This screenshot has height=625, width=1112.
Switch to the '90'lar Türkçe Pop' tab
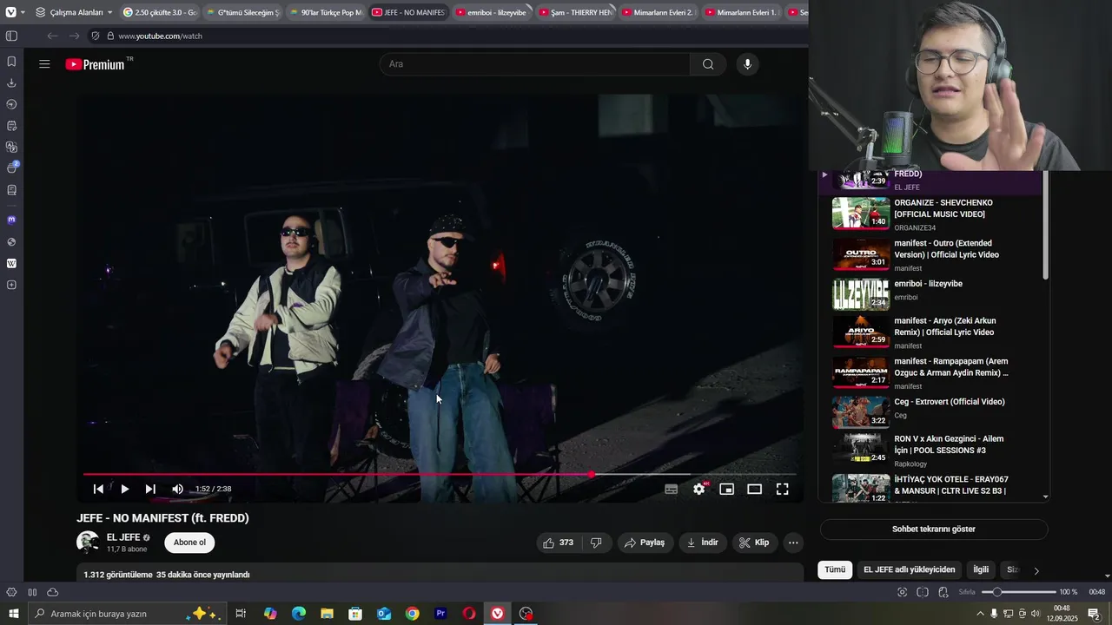point(325,12)
